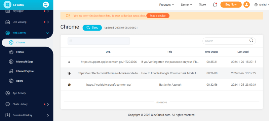This screenshot has width=269, height=121.
Task: Click the Download History icon
Action: tap(7, 115)
